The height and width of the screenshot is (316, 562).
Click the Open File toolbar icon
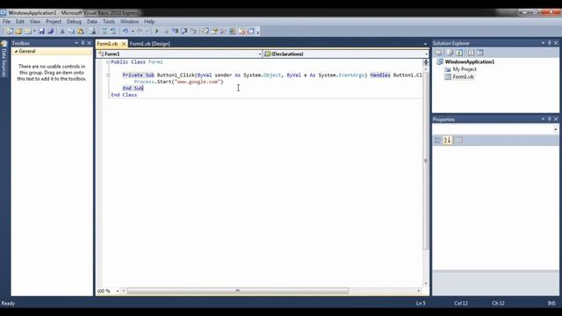tap(18, 32)
